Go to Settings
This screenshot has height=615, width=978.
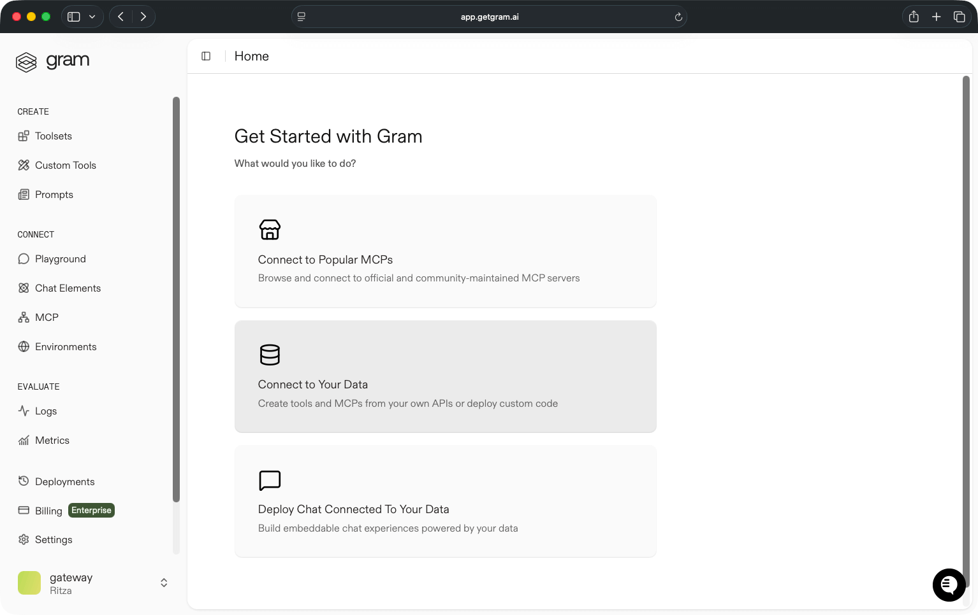[54, 539]
